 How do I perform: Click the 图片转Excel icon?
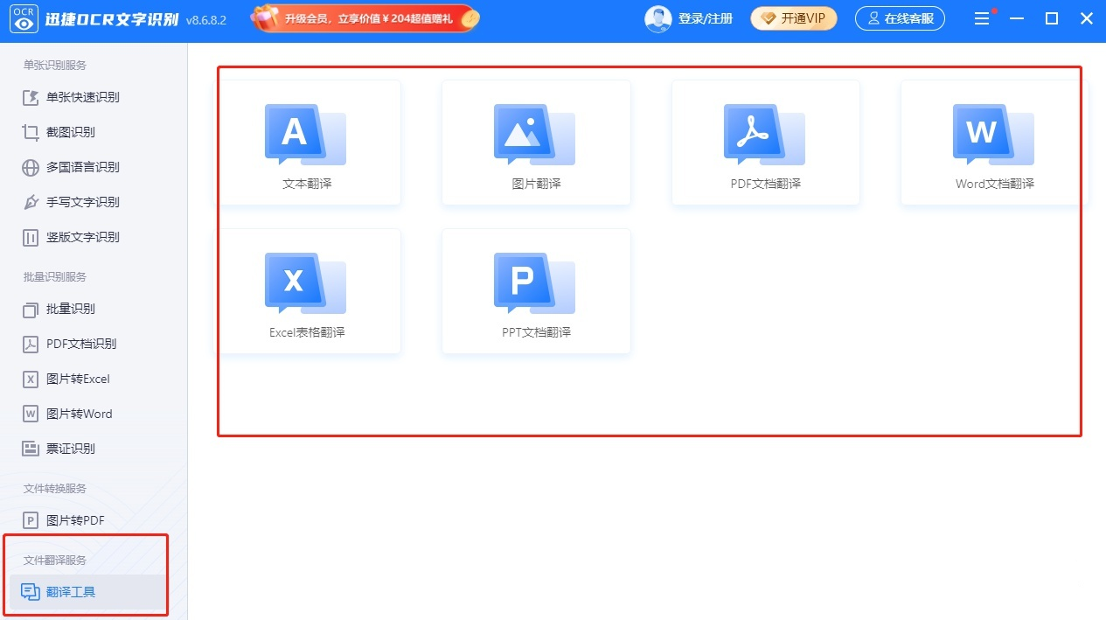click(x=31, y=379)
